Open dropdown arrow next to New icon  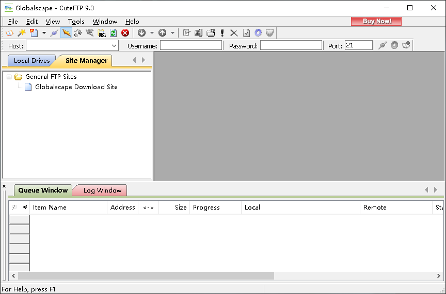(44, 33)
